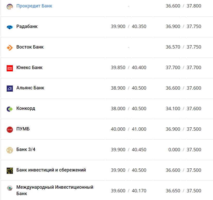Click the Альянс Банк logo icon

[10, 89]
